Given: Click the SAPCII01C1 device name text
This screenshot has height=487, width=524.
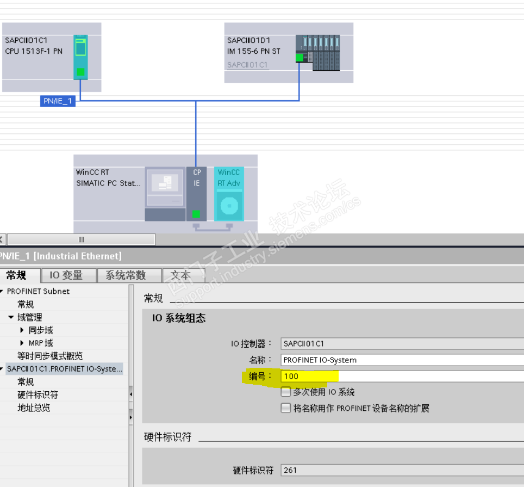Looking at the screenshot, I should [x=26, y=40].
